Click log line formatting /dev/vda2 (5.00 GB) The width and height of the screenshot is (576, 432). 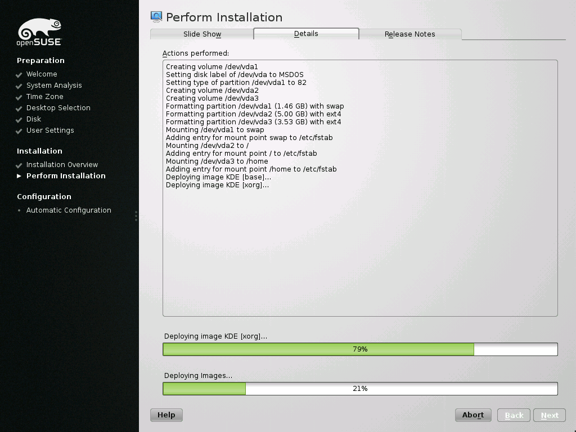pos(254,114)
